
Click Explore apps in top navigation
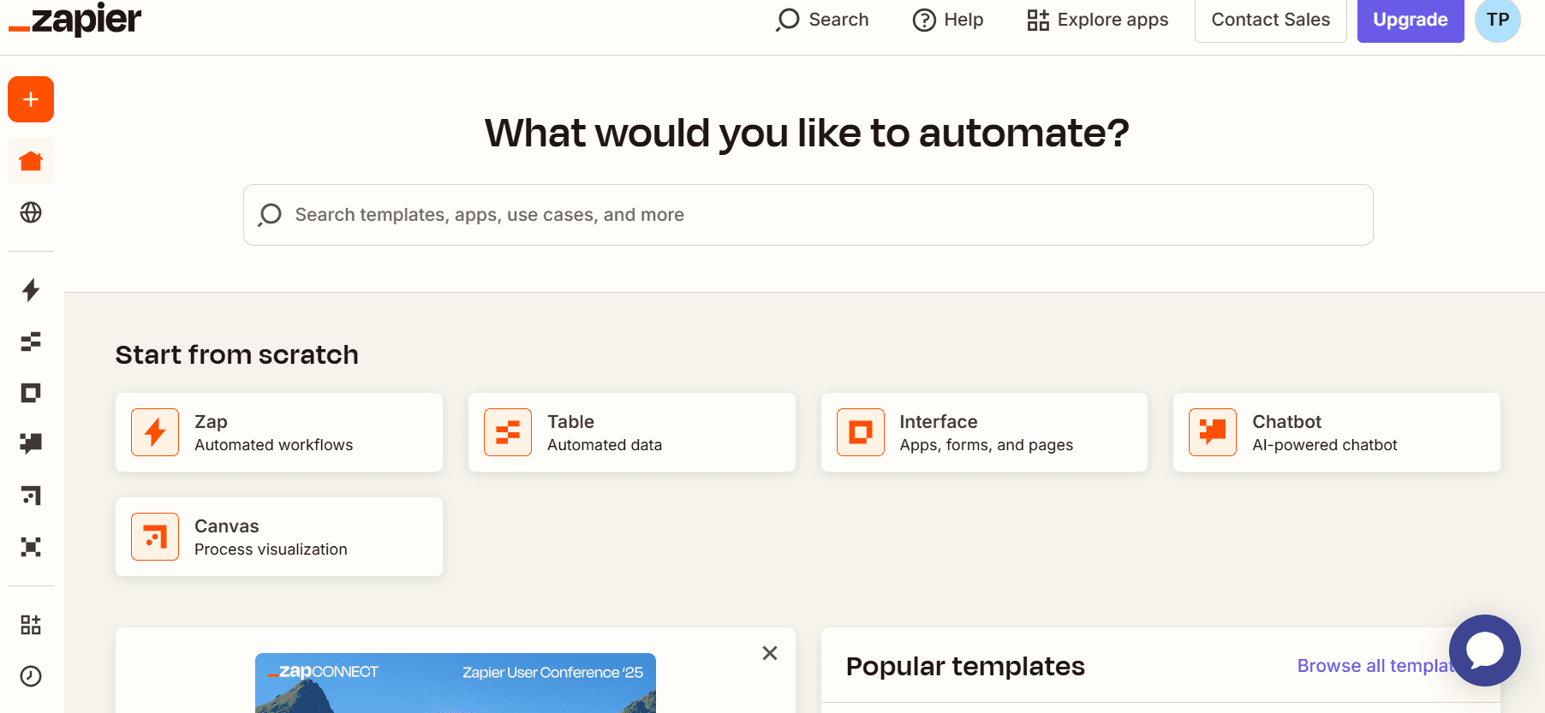pyautogui.click(x=1097, y=20)
